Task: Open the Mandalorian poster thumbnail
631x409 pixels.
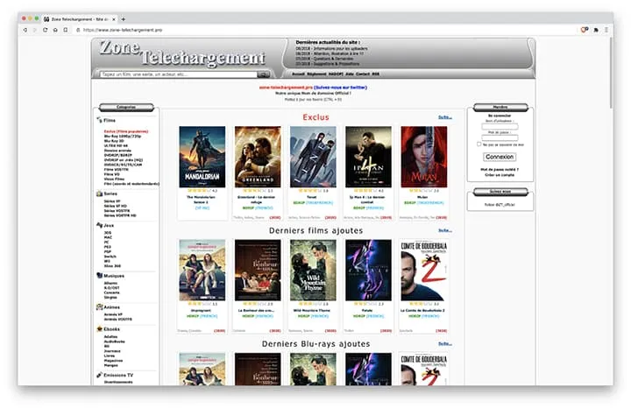Action: pos(202,157)
